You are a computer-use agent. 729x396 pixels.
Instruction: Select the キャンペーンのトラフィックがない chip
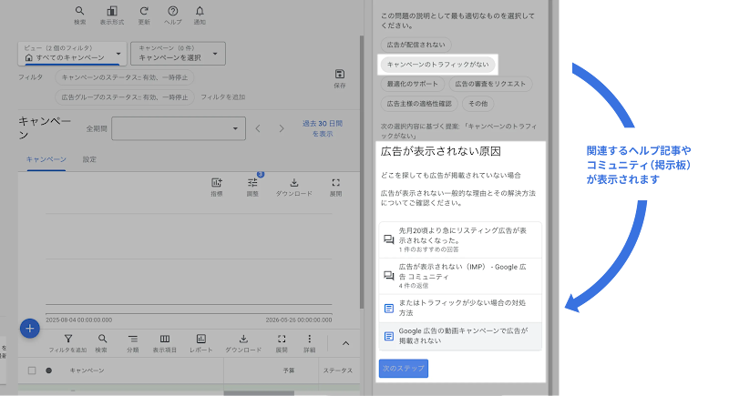click(438, 65)
